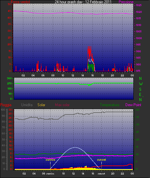Click the 40 value on temperature scale
Screen dimensions: 150x178
click(138, 110)
